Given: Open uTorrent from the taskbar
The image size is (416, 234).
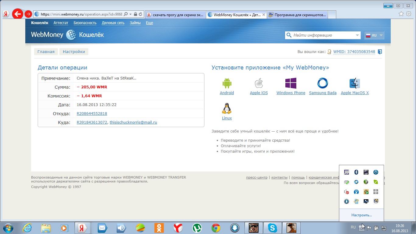Looking at the screenshot, I should (197, 228).
